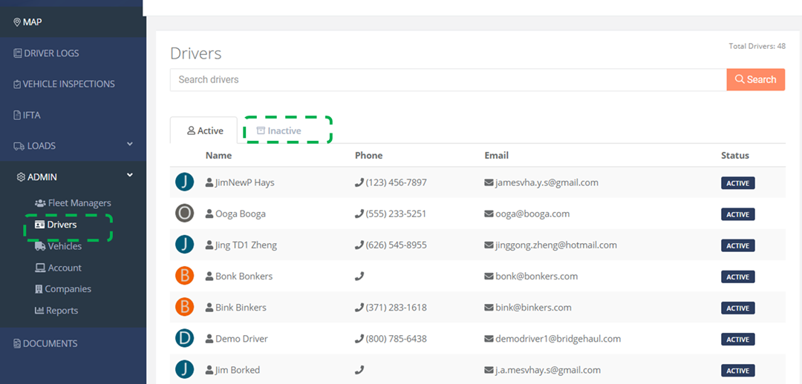
Task: Click phone number (555) 233-5251
Action: [396, 214]
